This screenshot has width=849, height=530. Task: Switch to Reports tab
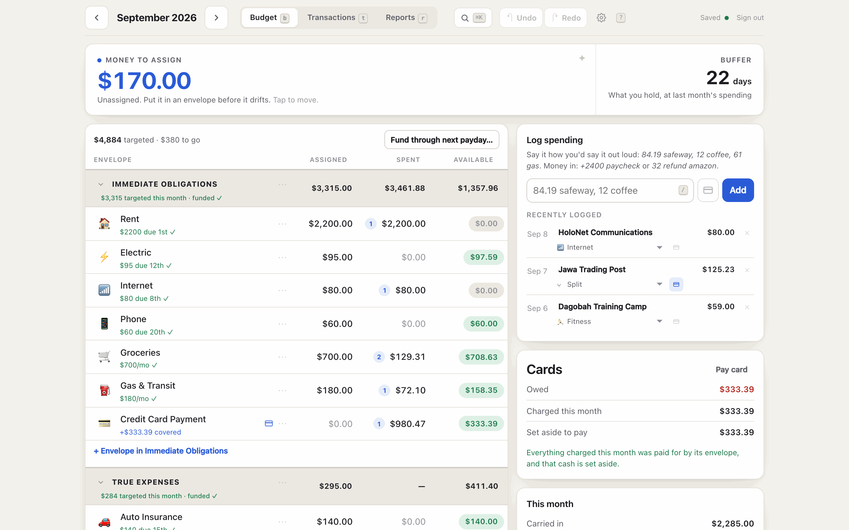pyautogui.click(x=406, y=18)
